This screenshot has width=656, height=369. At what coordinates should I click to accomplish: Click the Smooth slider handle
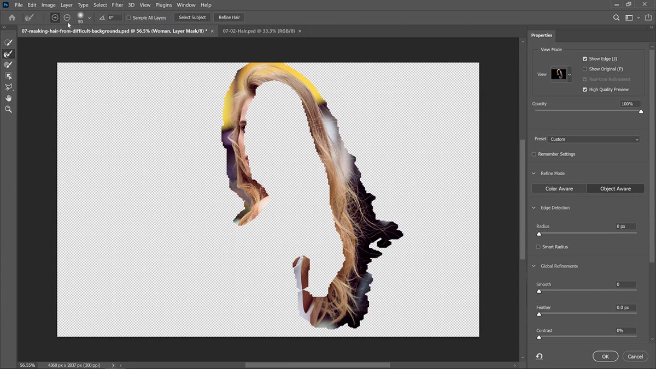[539, 291]
